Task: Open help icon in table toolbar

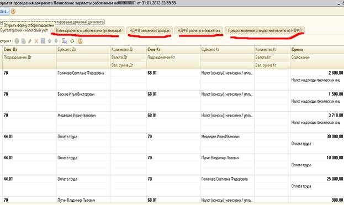Action: pyautogui.click(x=80, y=41)
